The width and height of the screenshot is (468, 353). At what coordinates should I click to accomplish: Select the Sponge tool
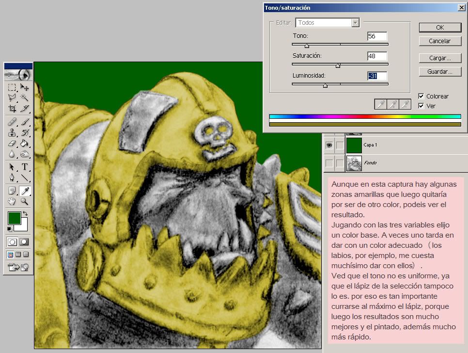(x=25, y=154)
